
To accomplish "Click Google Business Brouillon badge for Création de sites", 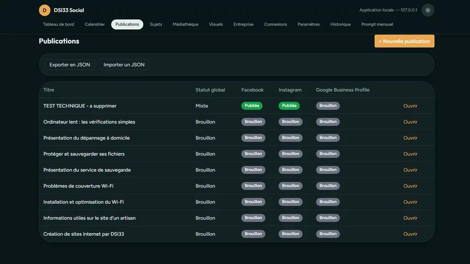I will pyautogui.click(x=328, y=234).
